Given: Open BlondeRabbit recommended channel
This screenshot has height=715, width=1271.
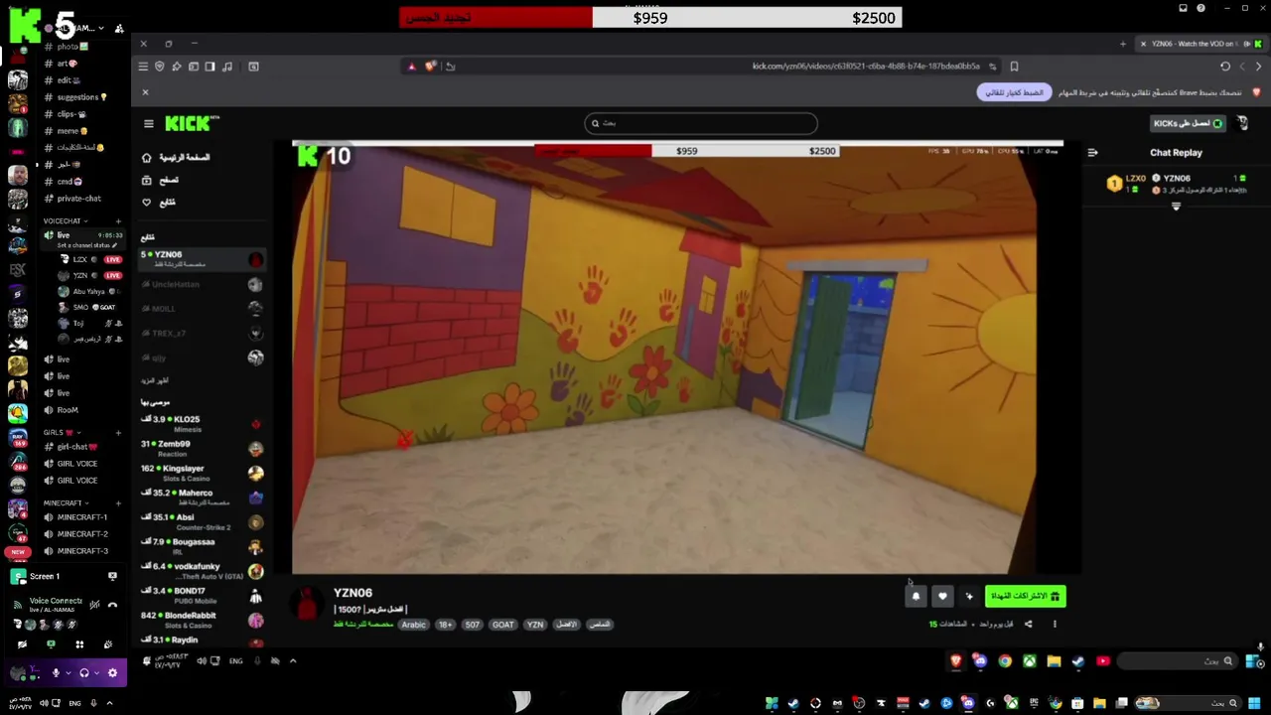Looking at the screenshot, I should (203, 620).
